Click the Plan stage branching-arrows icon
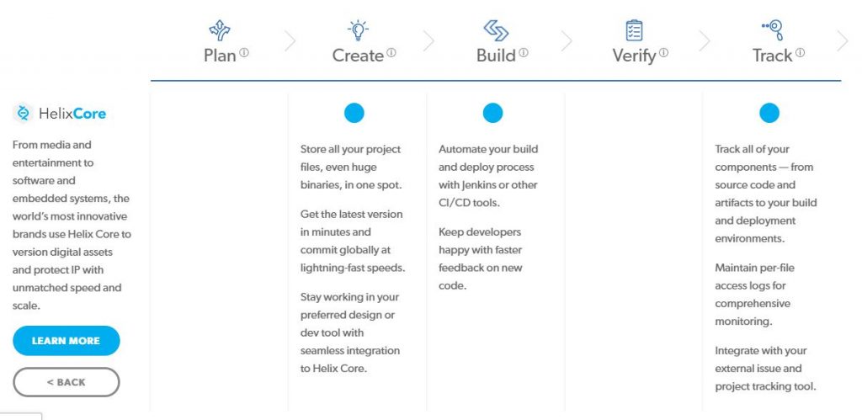 [221, 30]
